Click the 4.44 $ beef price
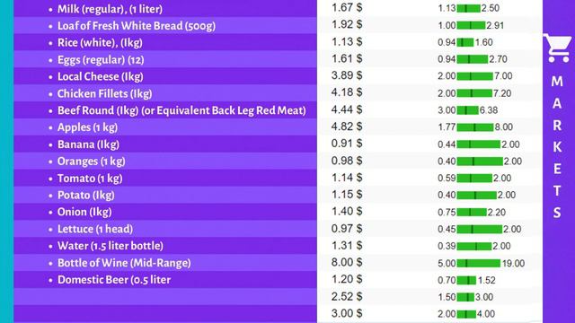 tap(347, 109)
